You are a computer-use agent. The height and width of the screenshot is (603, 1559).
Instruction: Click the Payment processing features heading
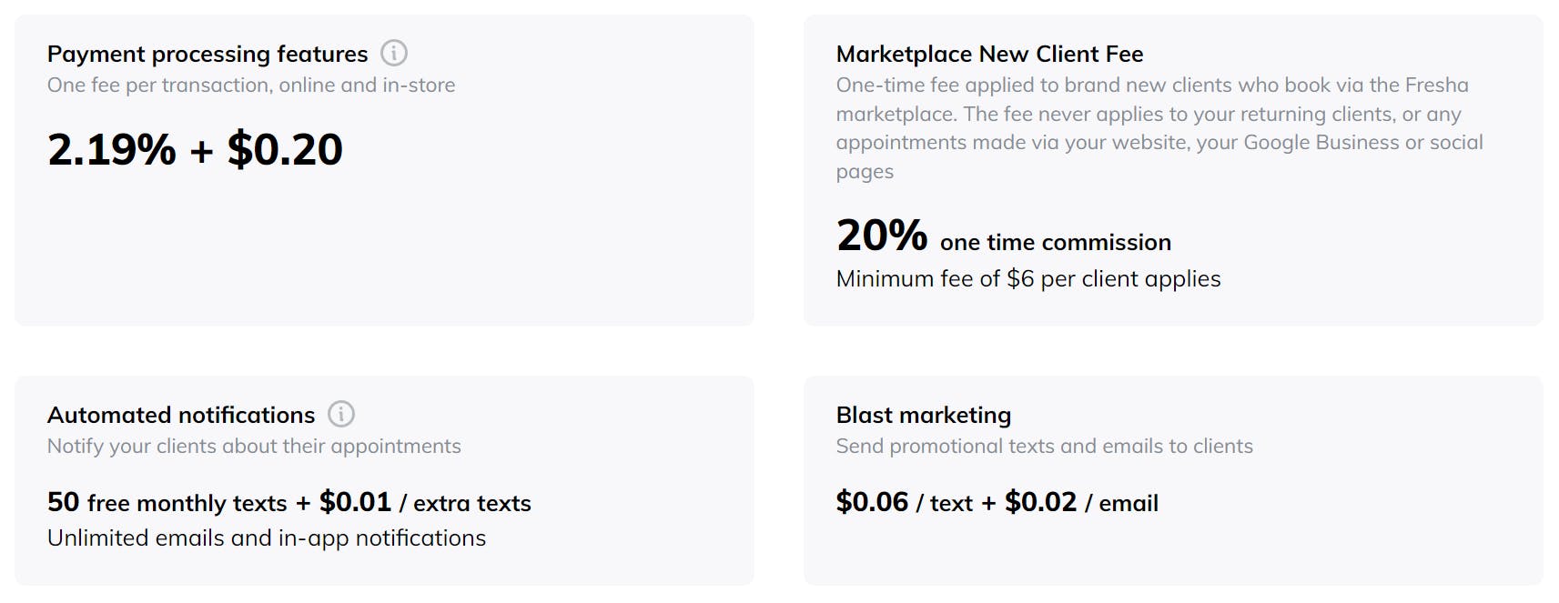click(208, 55)
